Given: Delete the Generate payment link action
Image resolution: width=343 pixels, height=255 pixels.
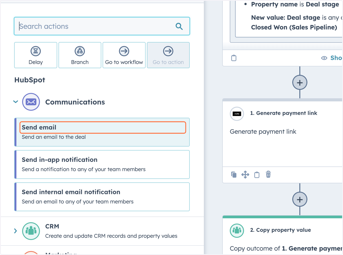Looking at the screenshot, I should (268, 174).
